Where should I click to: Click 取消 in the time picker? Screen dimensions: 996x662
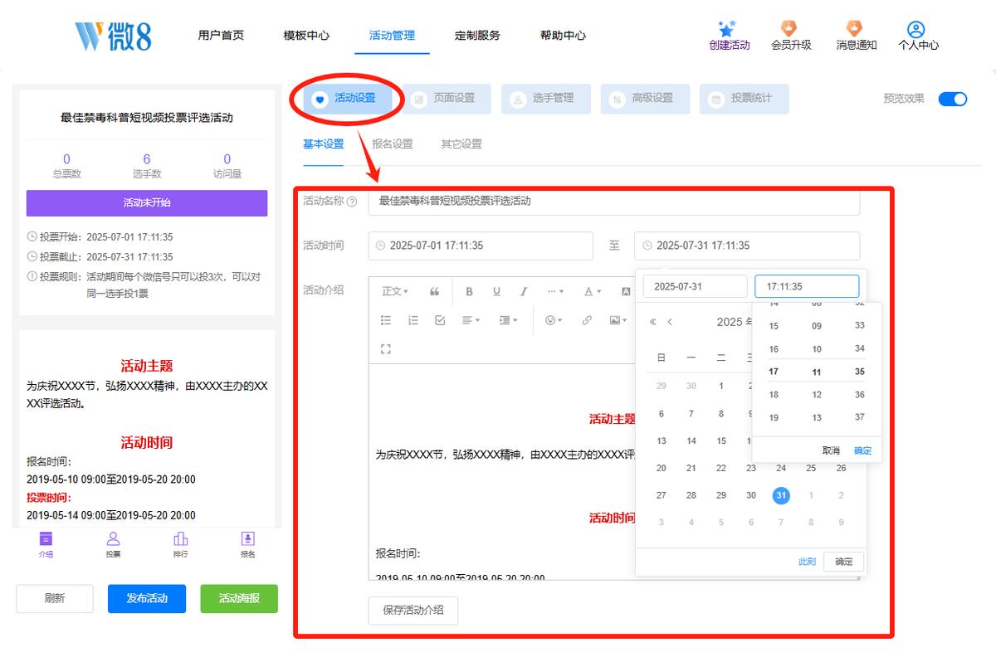831,450
